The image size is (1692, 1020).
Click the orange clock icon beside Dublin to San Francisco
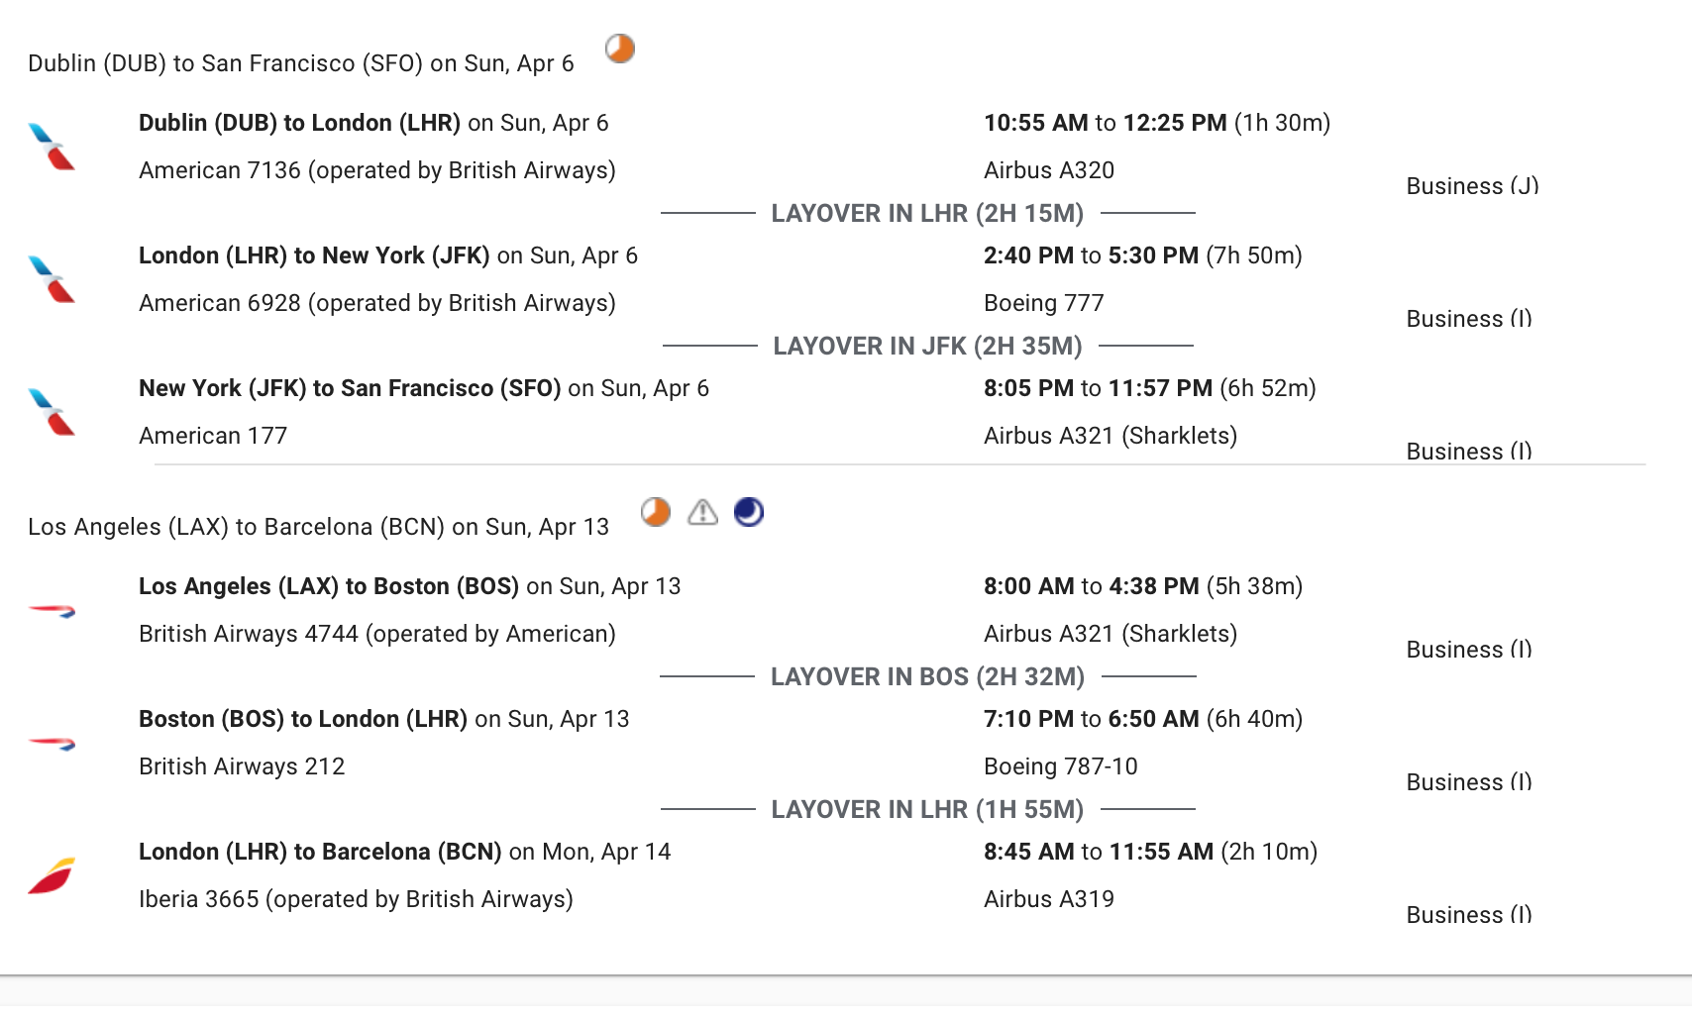(620, 49)
